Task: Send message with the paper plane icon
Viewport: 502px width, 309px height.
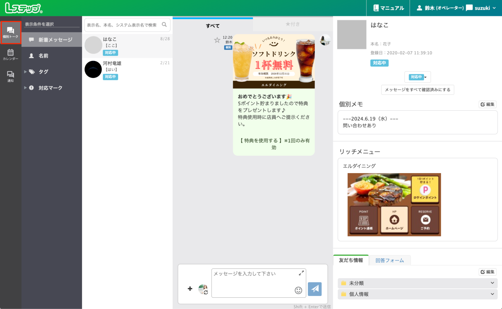Action: coord(315,289)
